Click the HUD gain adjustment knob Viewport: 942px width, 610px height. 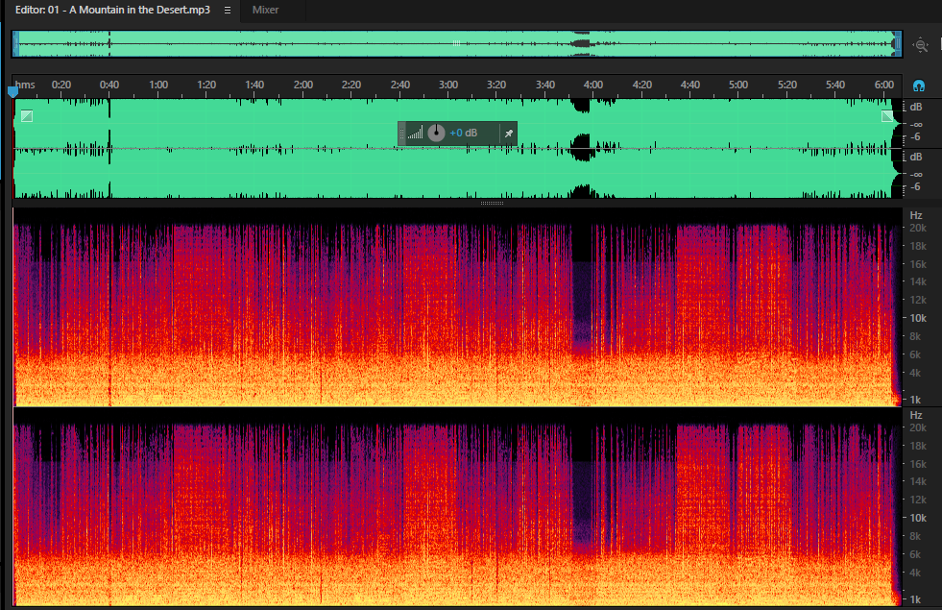(x=436, y=134)
